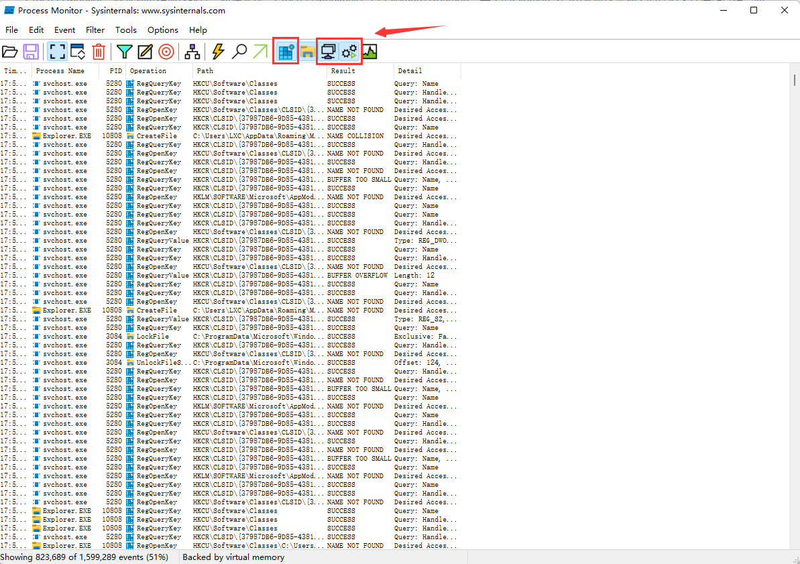
Task: Select the target icon to include a window's process
Action: tap(166, 52)
